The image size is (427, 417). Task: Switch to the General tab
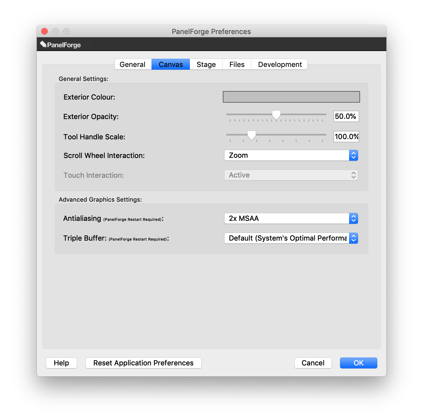(133, 64)
